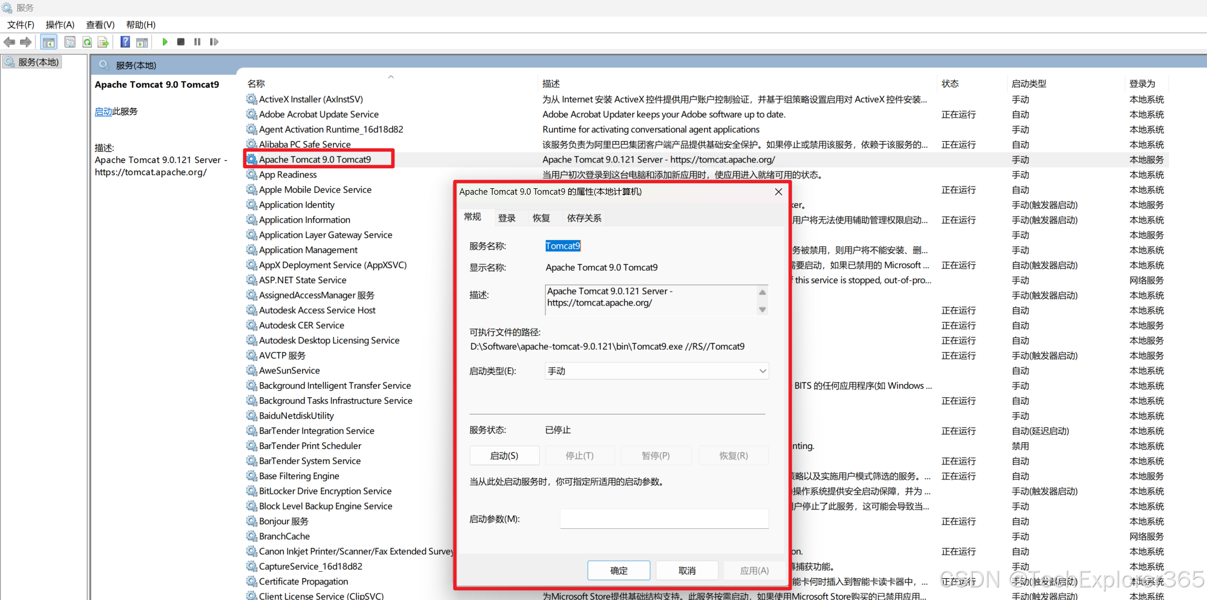Screen dimensions: 1207x600
Task: Click the gear icon beside ASP.NET State Service
Action: click(x=252, y=280)
